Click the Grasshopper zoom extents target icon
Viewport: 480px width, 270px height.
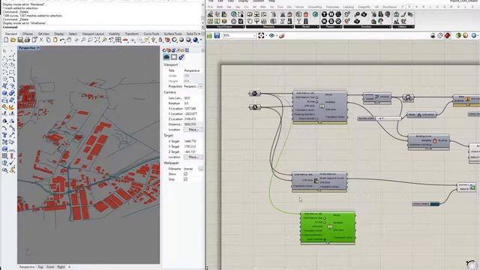pyautogui.click(x=261, y=36)
